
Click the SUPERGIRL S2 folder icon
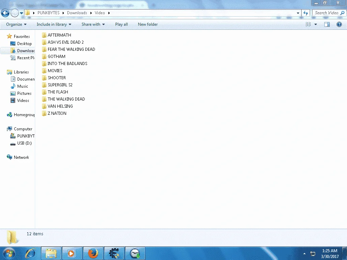click(x=44, y=85)
